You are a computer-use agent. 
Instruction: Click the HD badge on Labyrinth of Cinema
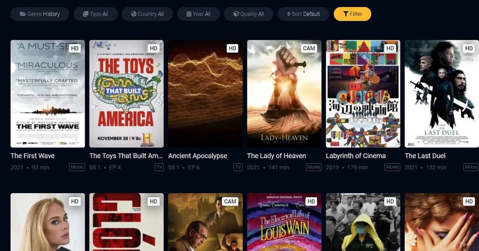(390, 48)
